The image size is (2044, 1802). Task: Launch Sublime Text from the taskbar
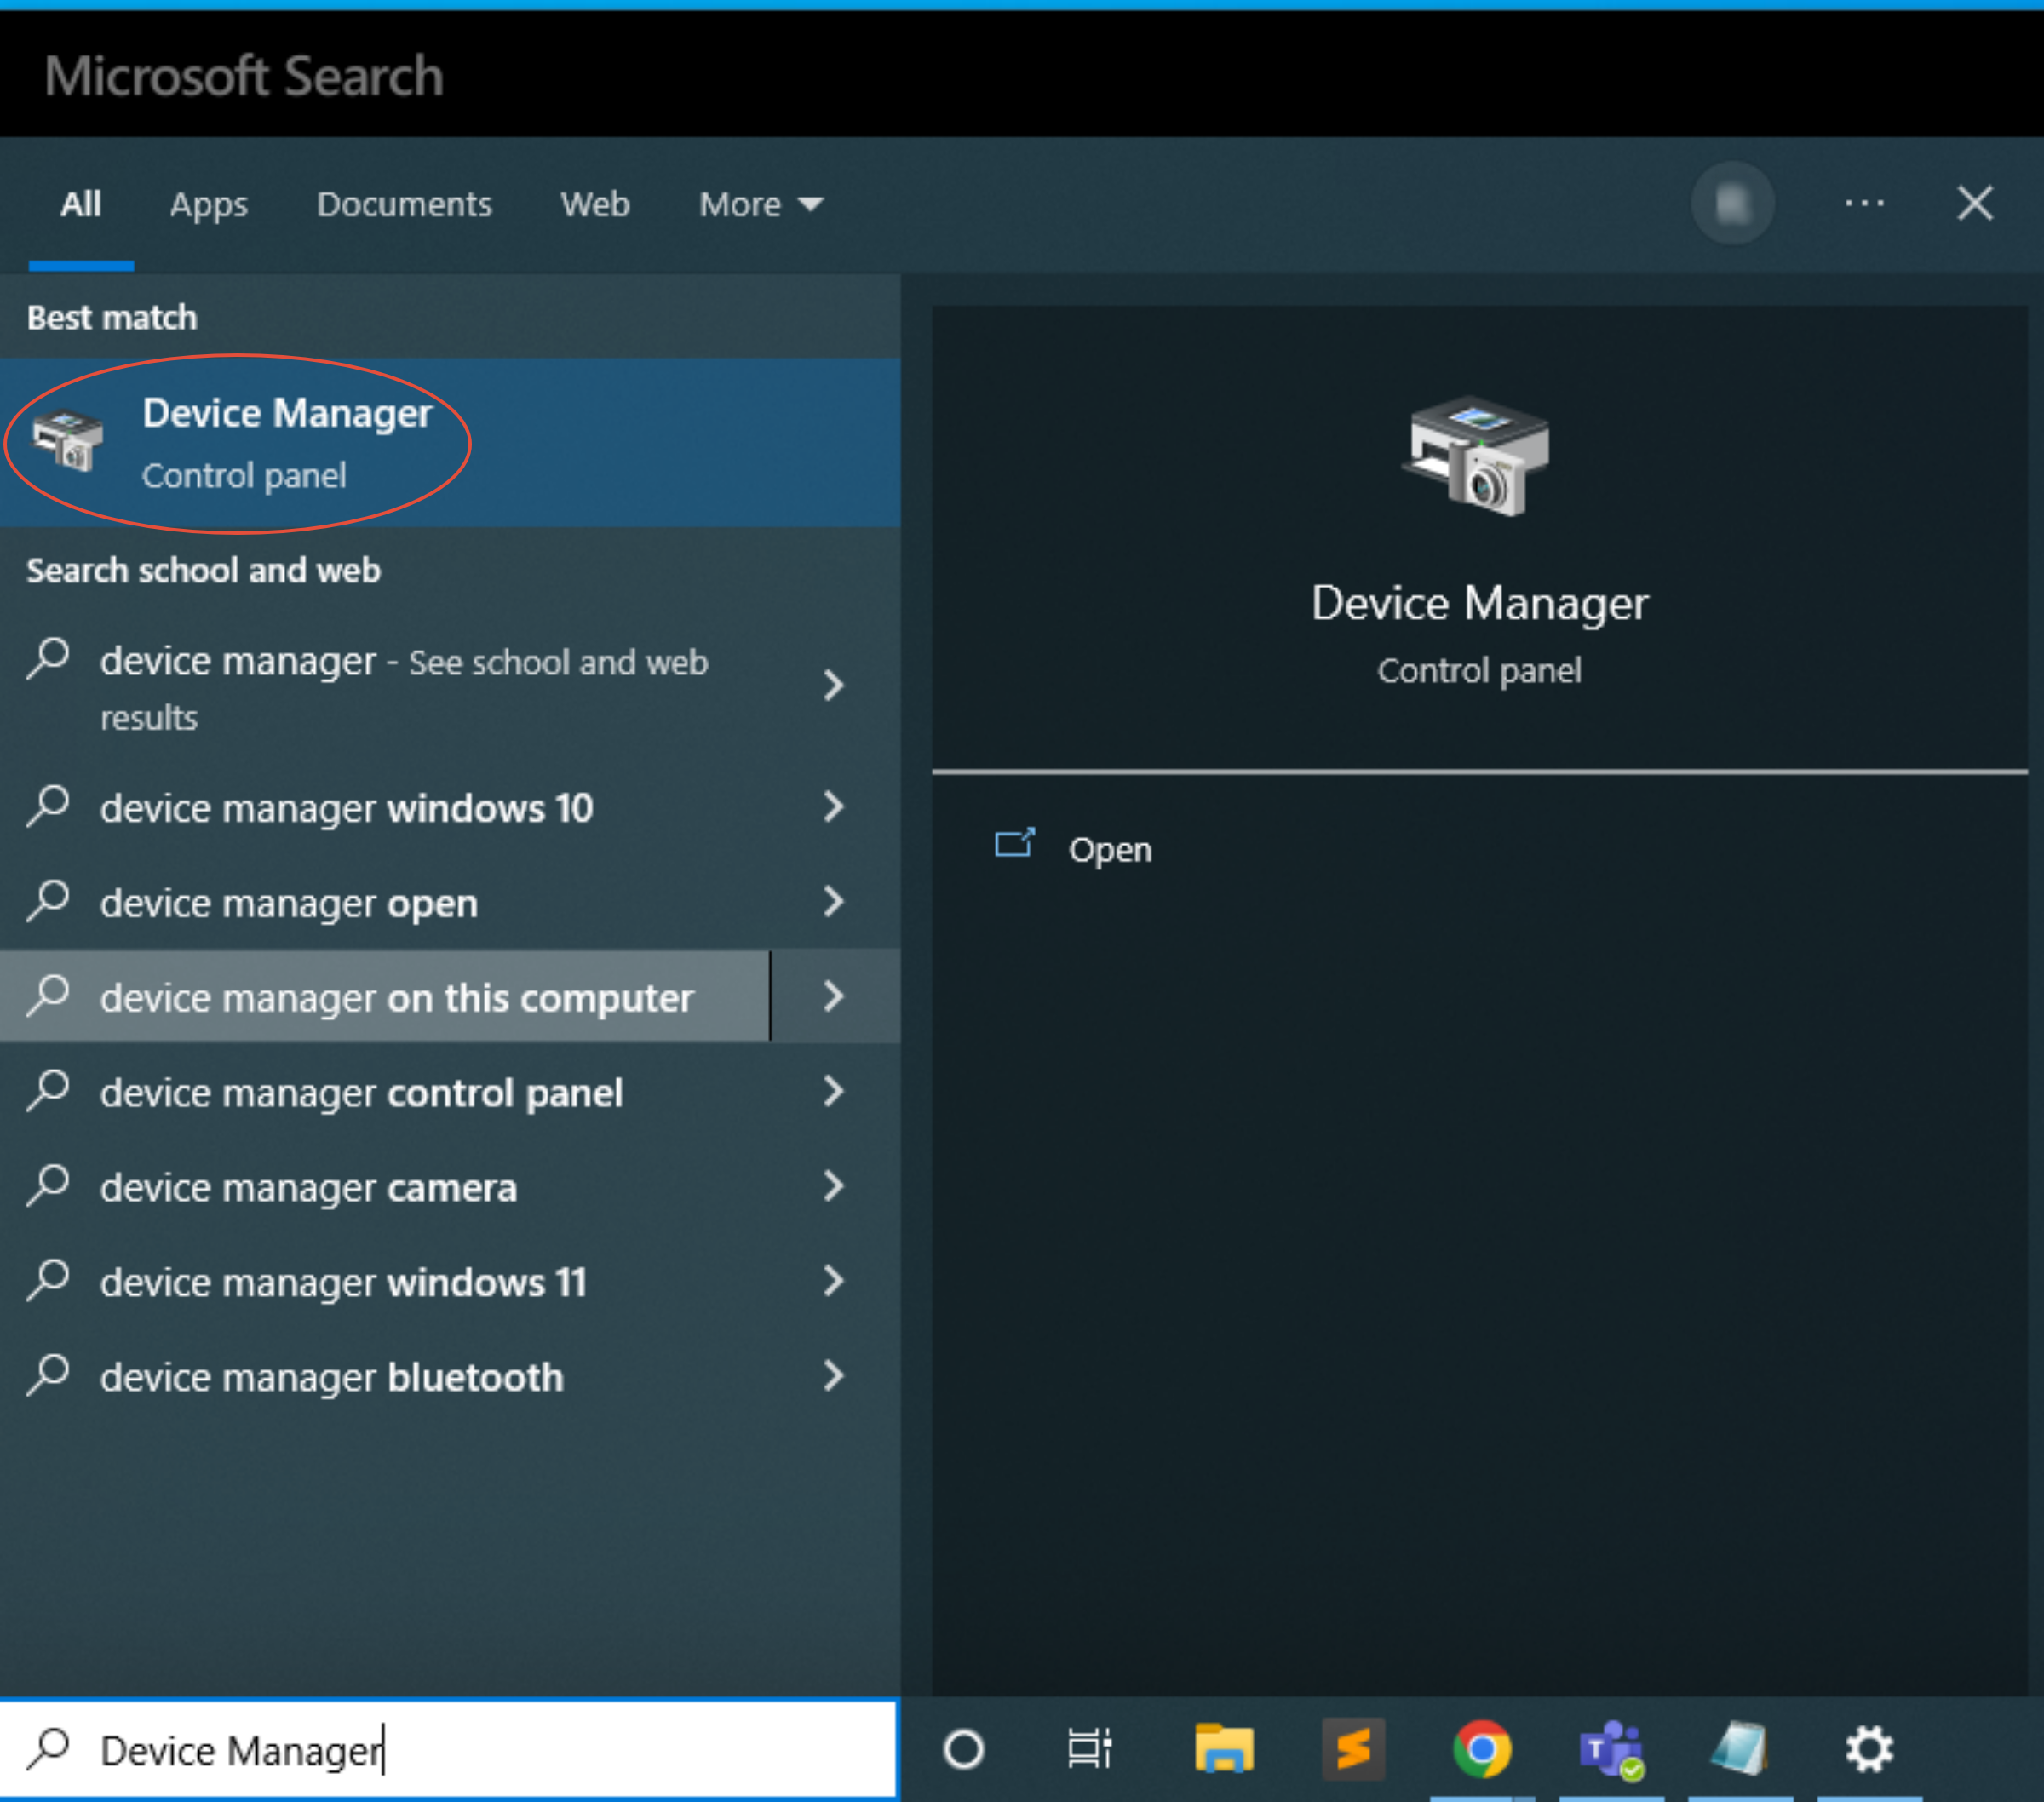click(1352, 1749)
